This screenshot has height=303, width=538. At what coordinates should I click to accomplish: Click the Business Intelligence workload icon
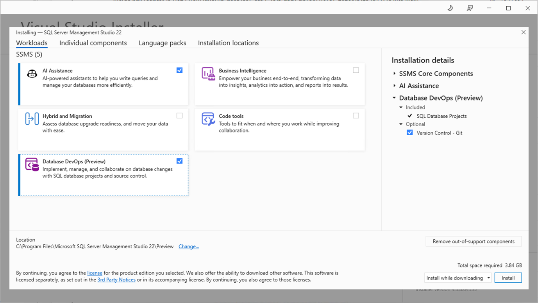point(208,73)
